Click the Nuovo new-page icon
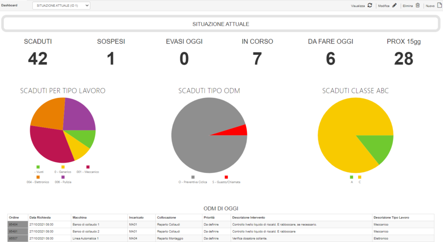The image size is (443, 242). coord(440,5)
